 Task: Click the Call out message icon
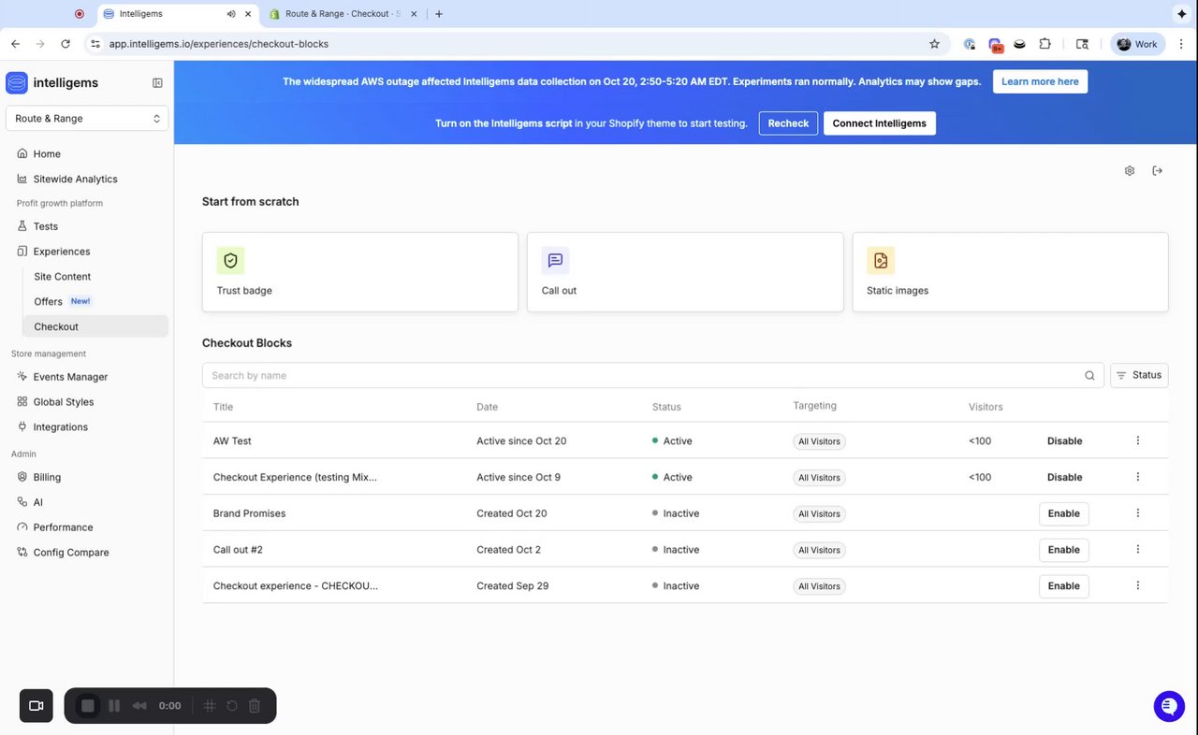pos(555,261)
